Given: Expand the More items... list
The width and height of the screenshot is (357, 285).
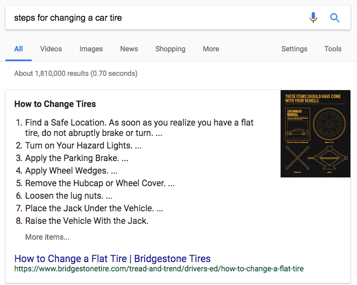Looking at the screenshot, I should tap(47, 237).
